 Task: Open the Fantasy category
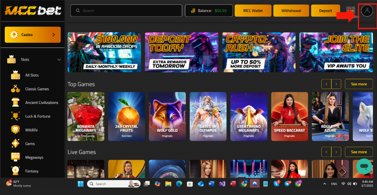coord(32,171)
